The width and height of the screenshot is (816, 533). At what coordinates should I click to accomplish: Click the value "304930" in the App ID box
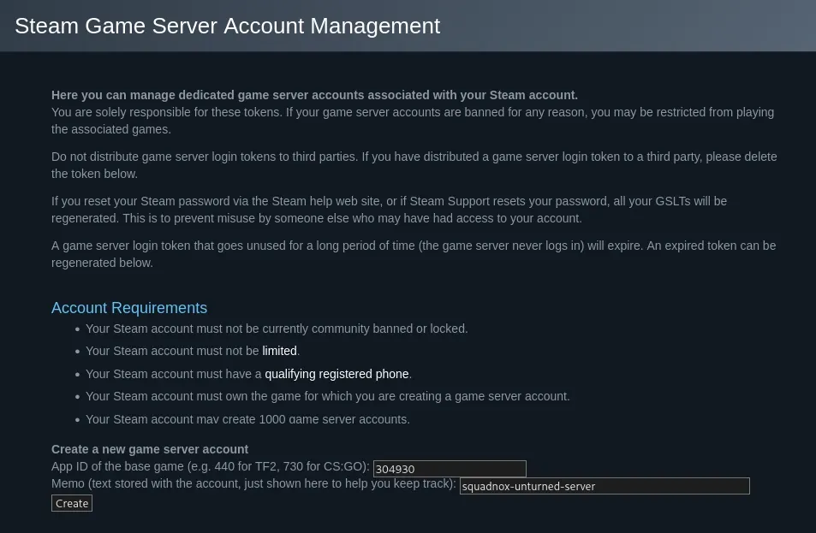tap(394, 469)
